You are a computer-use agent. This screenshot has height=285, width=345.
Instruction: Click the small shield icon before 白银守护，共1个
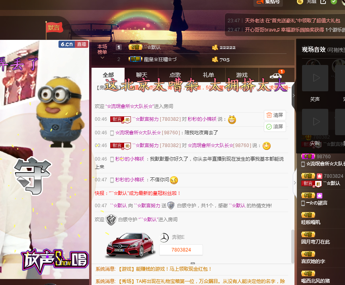tap(171, 206)
